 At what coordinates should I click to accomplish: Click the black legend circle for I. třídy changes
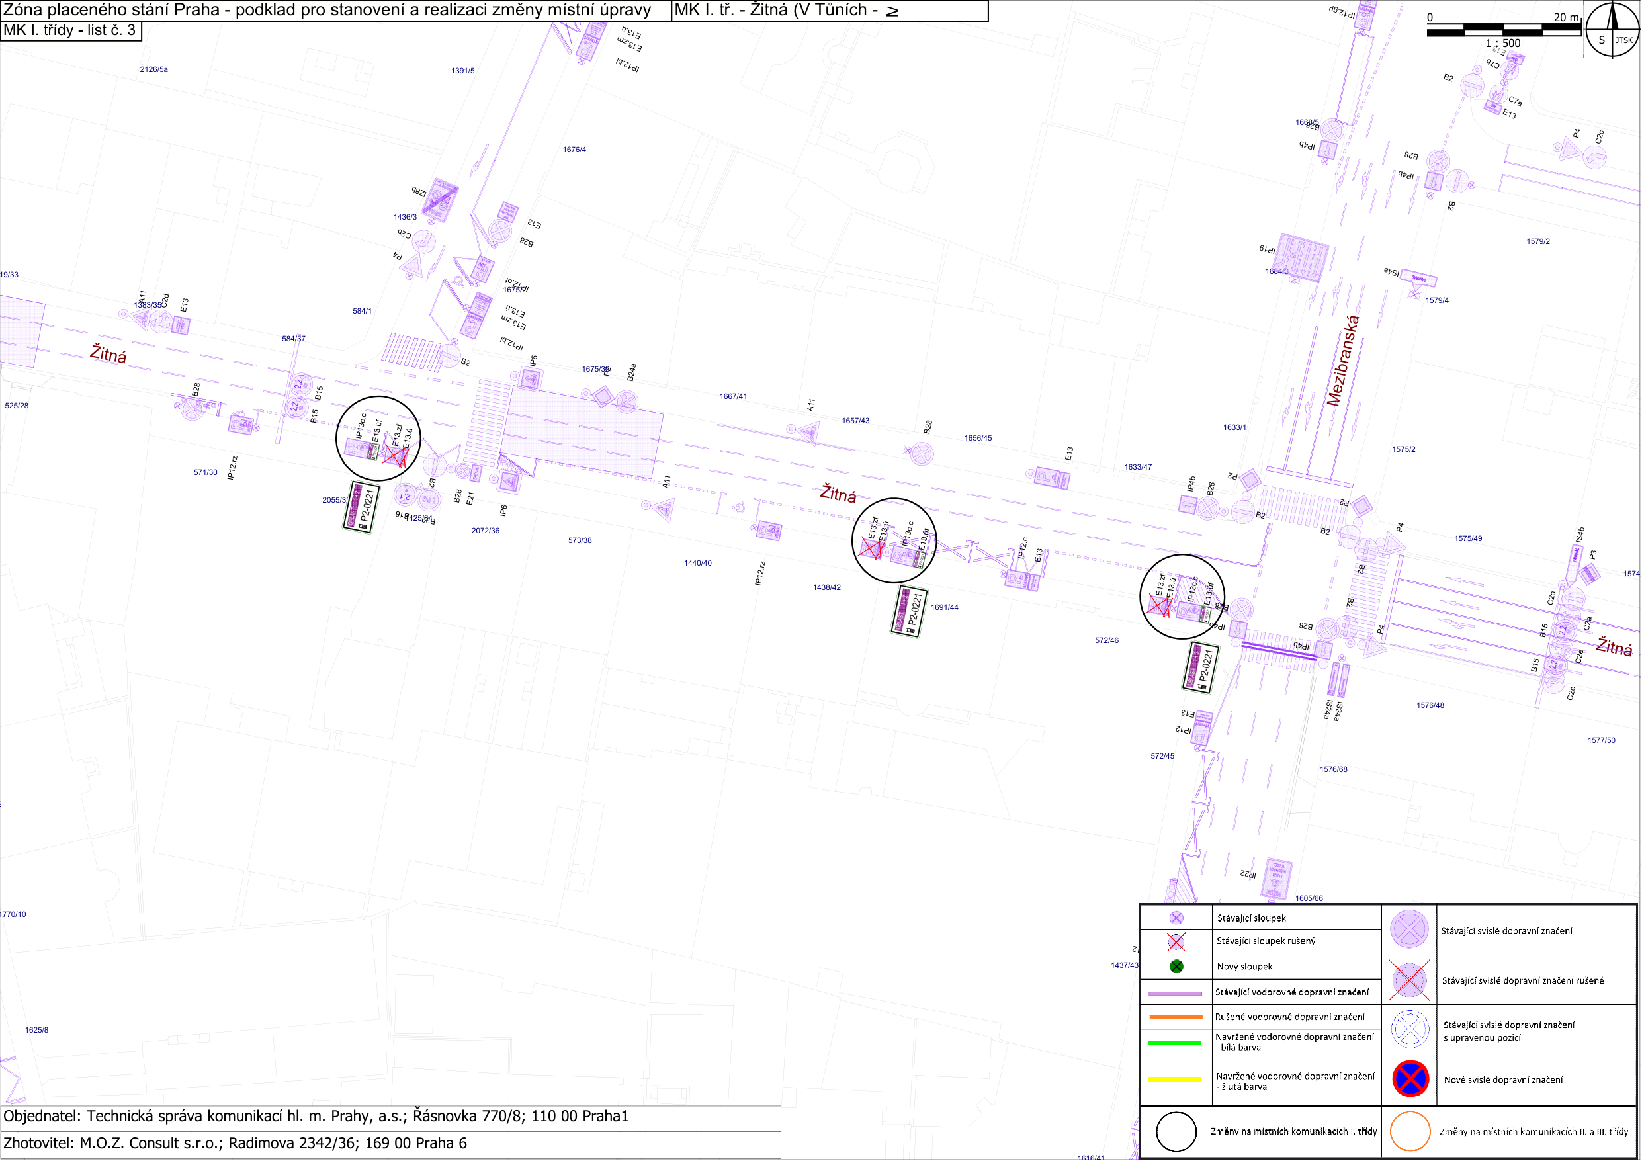click(1177, 1132)
